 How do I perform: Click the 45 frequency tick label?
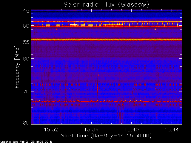(26, 11)
